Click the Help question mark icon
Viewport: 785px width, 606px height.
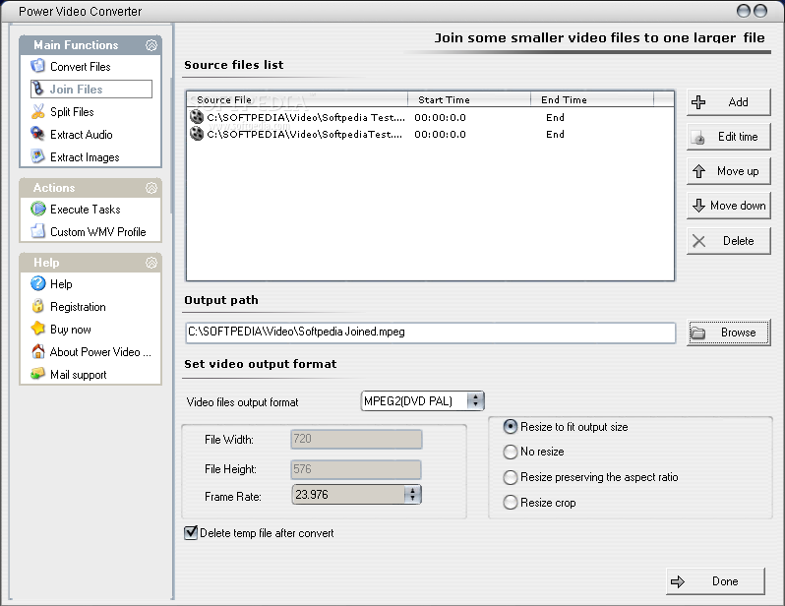point(38,283)
